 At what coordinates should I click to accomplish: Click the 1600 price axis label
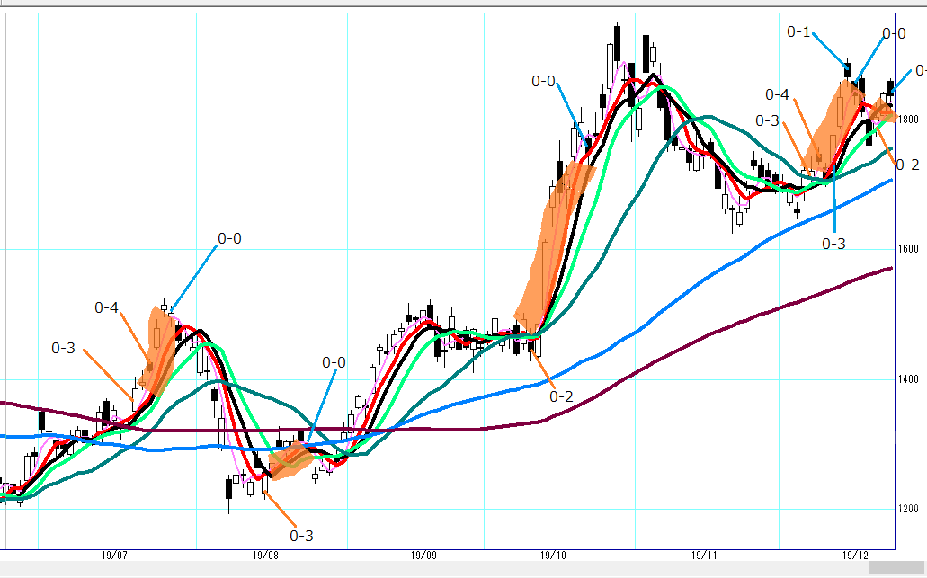pyautogui.click(x=908, y=249)
